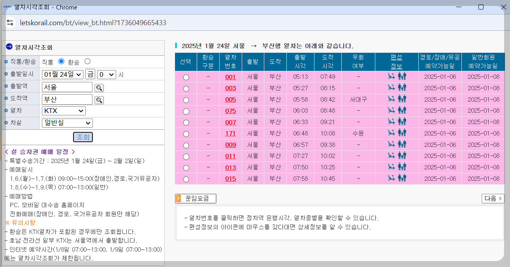
Task: Click the 운임요금 fare button
Action: point(196,198)
